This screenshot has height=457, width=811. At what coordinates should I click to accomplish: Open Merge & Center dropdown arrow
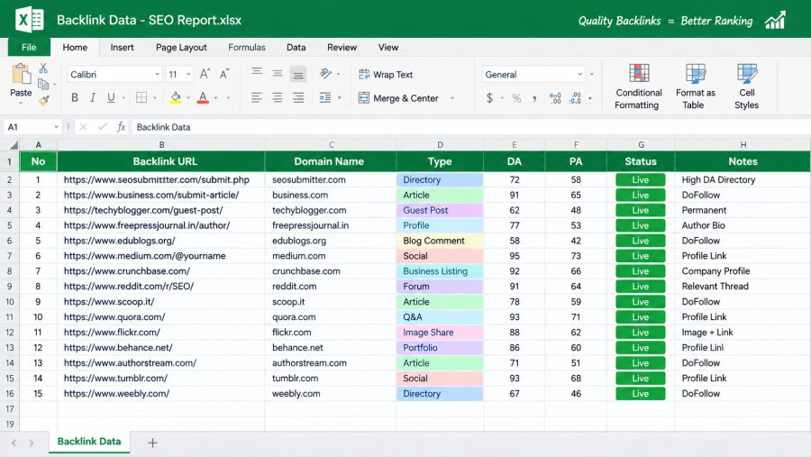[452, 98]
